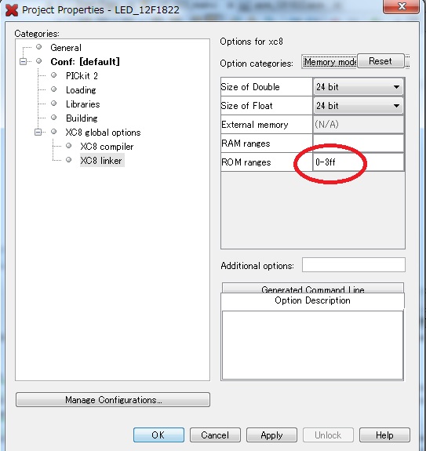Image resolution: width=426 pixels, height=451 pixels.
Task: Click the PICkit 2 node bullet icon
Action: click(x=54, y=75)
